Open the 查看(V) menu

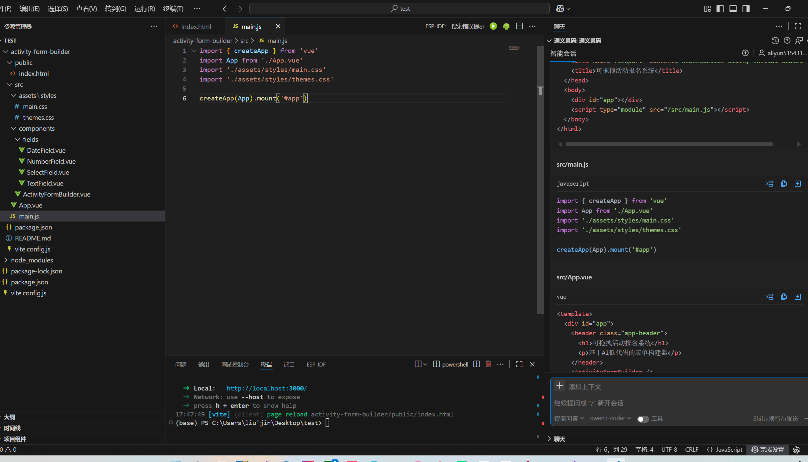pyautogui.click(x=87, y=9)
